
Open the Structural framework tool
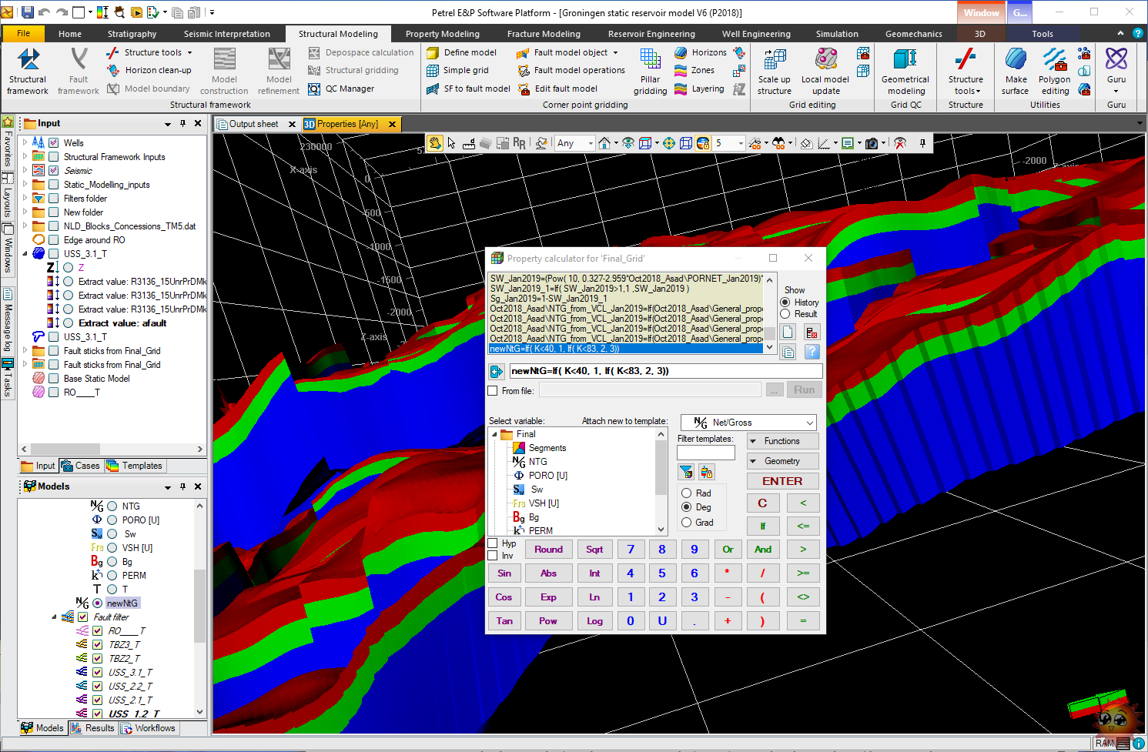[x=28, y=72]
